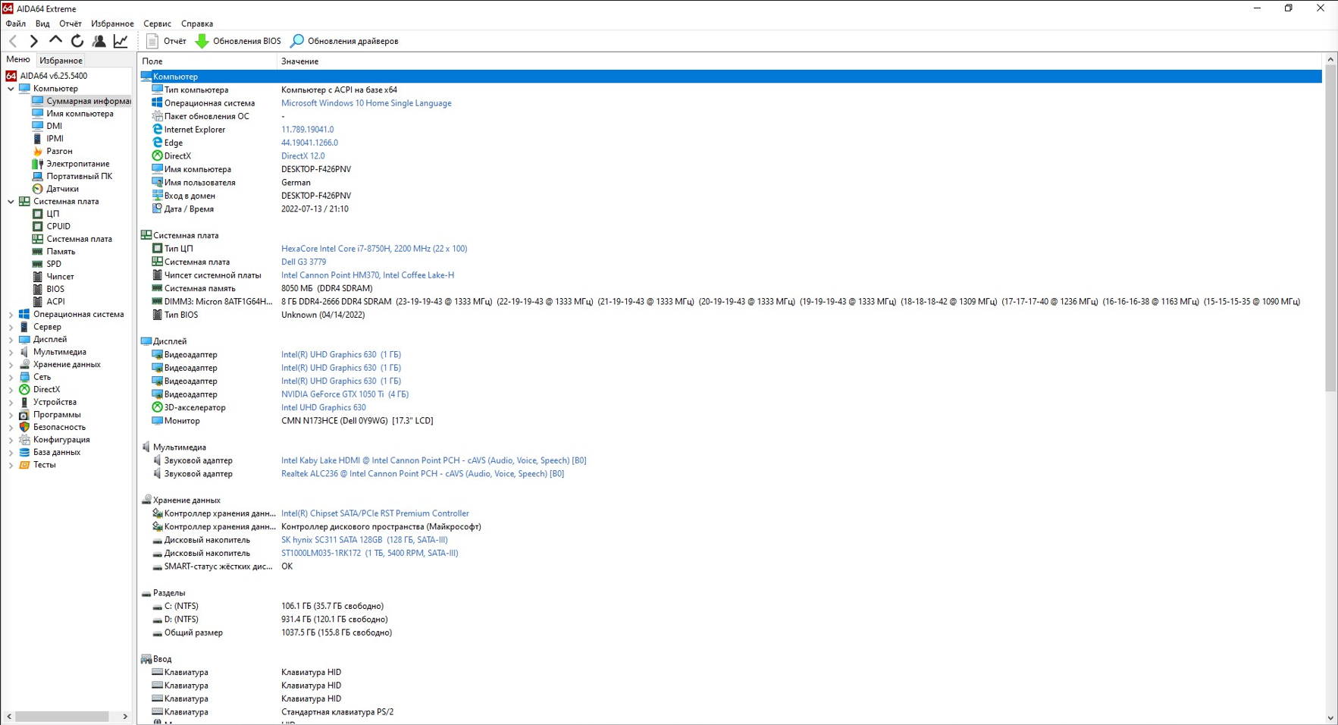
Task: Collapse the Системная плата tree node
Action: [11, 201]
